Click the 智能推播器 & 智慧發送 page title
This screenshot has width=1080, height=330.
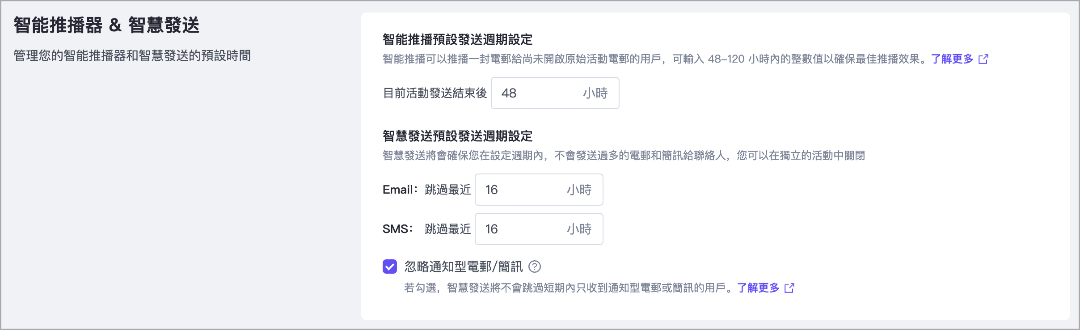tap(106, 25)
